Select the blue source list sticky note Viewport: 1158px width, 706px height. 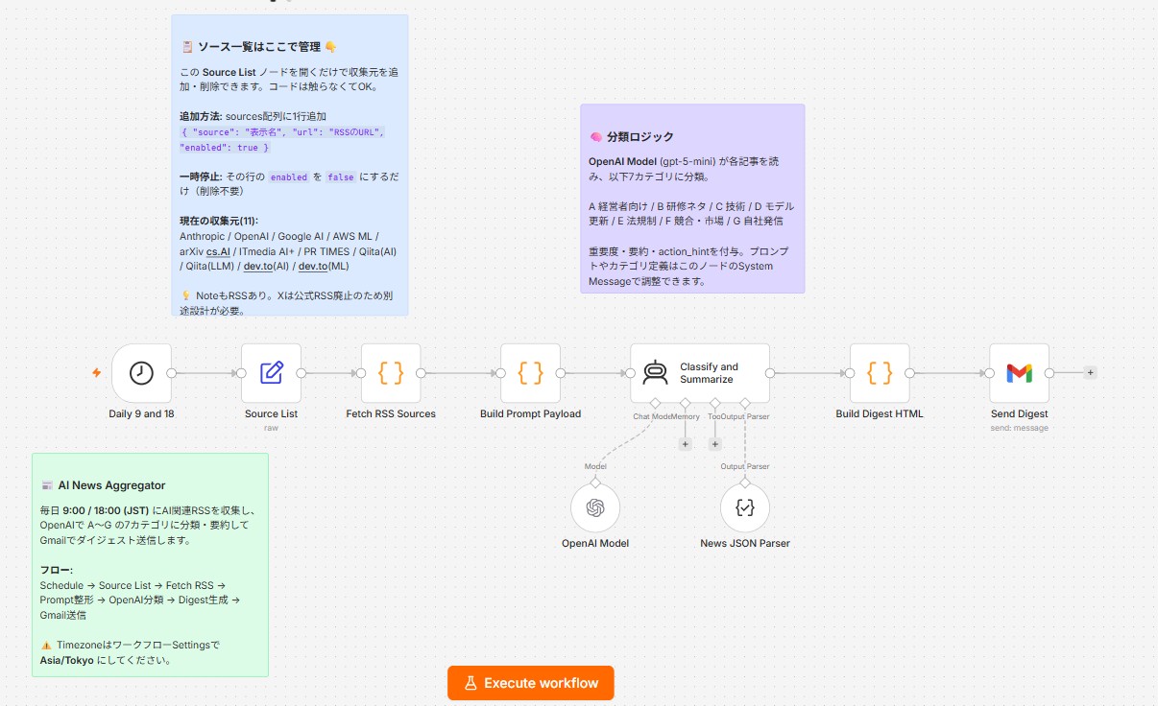[289, 165]
